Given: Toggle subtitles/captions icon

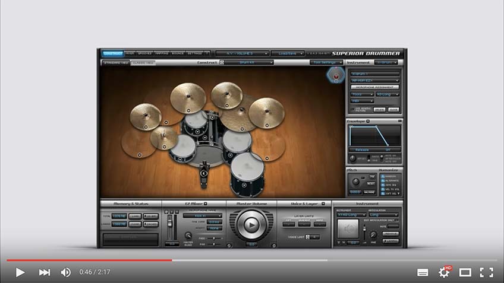Looking at the screenshot, I should [x=423, y=272].
